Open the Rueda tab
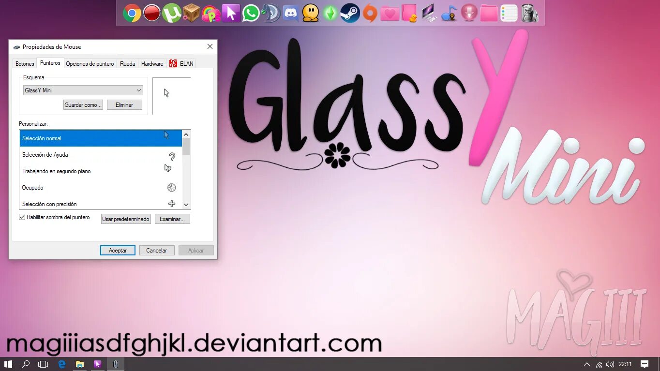Screen dimensions: 660x371 (x=127, y=63)
